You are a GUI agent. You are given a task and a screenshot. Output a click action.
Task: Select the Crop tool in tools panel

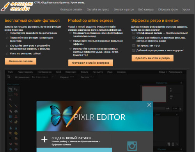click(x=11, y=89)
